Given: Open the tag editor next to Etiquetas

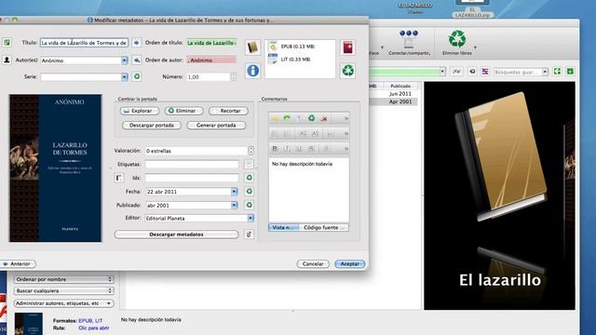Looking at the screenshot, I should [249, 164].
